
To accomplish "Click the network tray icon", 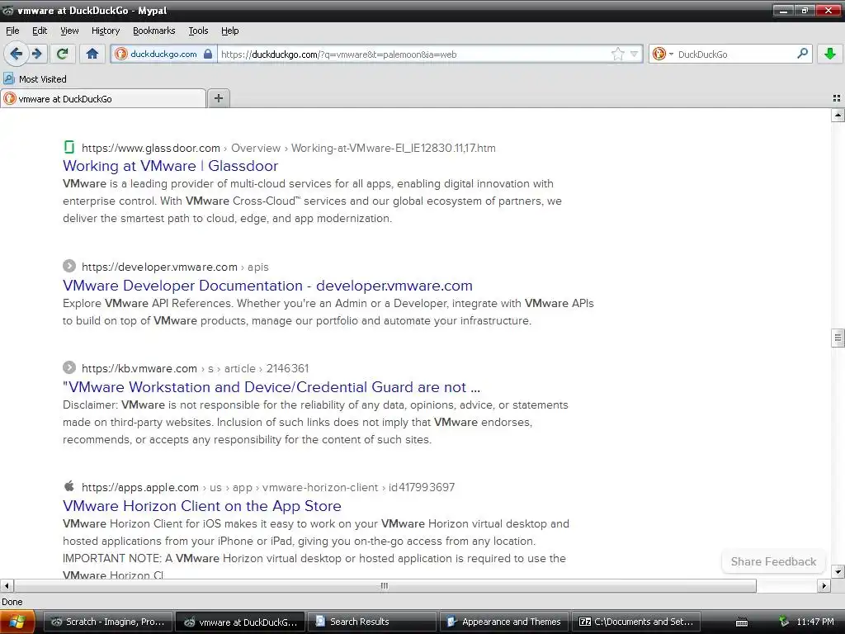I will (x=784, y=622).
